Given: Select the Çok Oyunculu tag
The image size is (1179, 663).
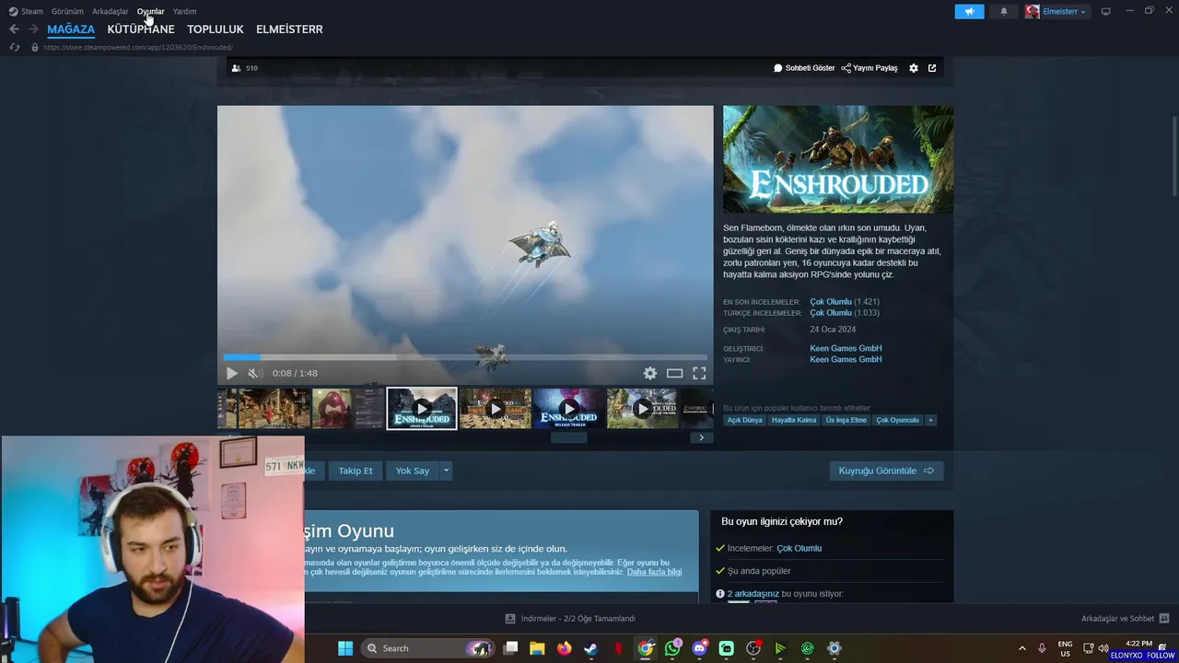Looking at the screenshot, I should (x=898, y=420).
